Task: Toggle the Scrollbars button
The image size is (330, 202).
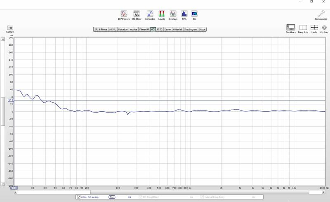Action: coord(291,29)
